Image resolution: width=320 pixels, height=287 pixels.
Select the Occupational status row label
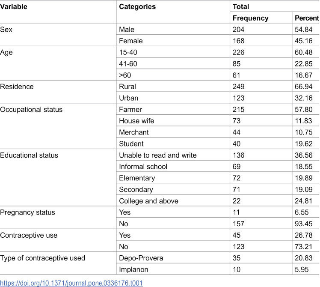coord(31,110)
